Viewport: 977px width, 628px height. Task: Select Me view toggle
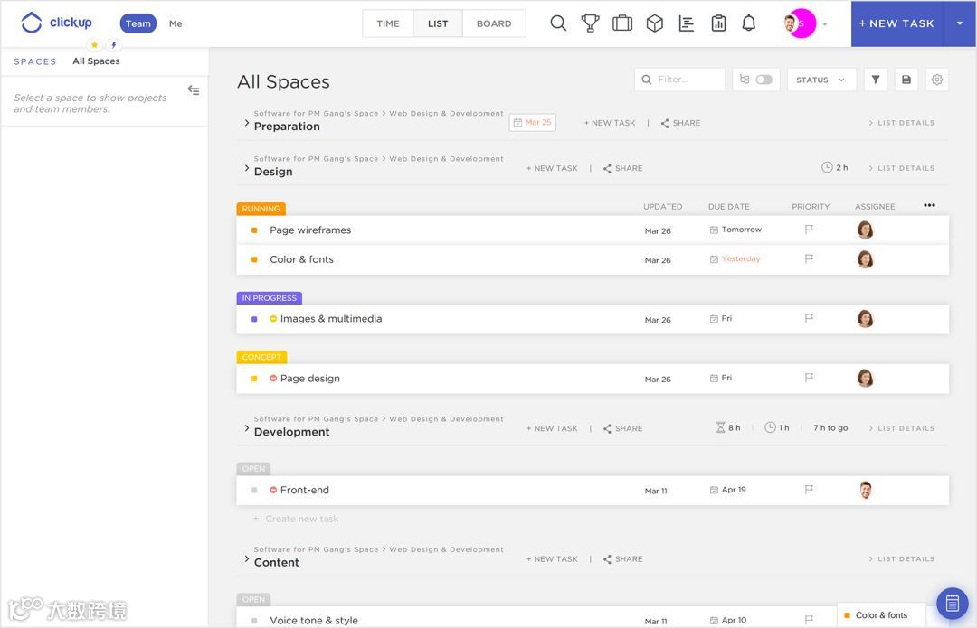175,23
